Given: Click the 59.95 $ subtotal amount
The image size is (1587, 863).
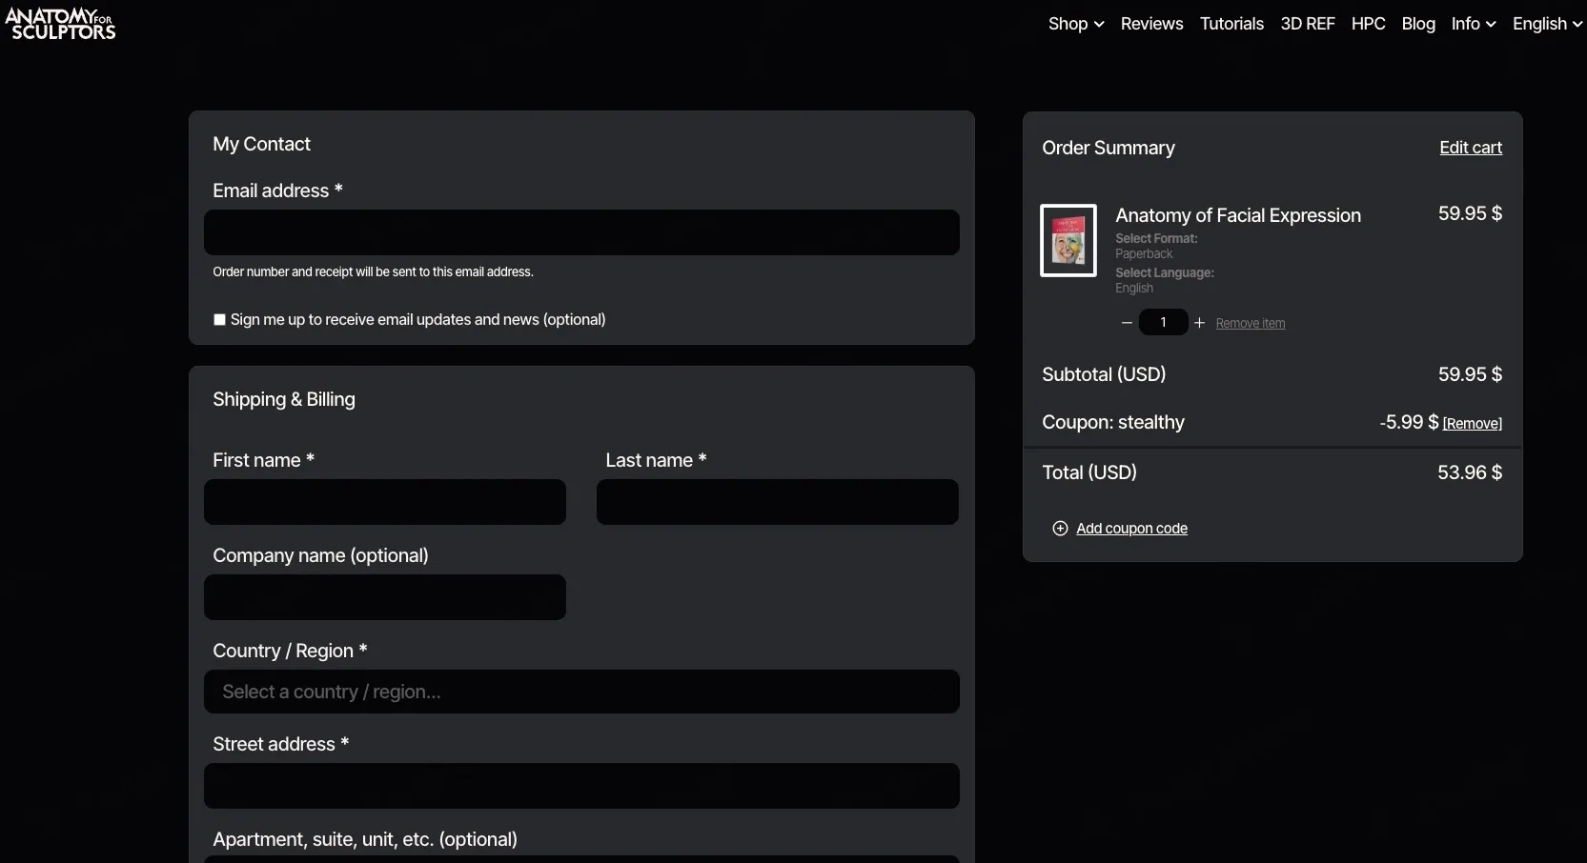Looking at the screenshot, I should click(1470, 374).
